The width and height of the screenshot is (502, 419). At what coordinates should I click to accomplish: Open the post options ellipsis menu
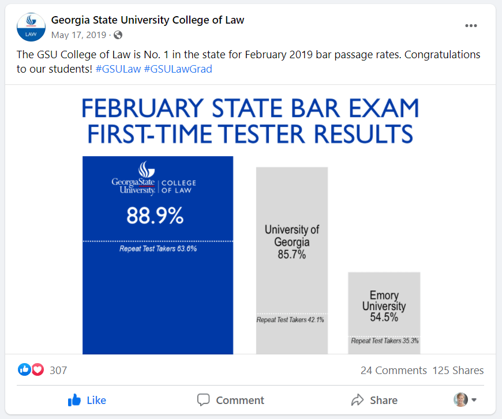point(471,25)
